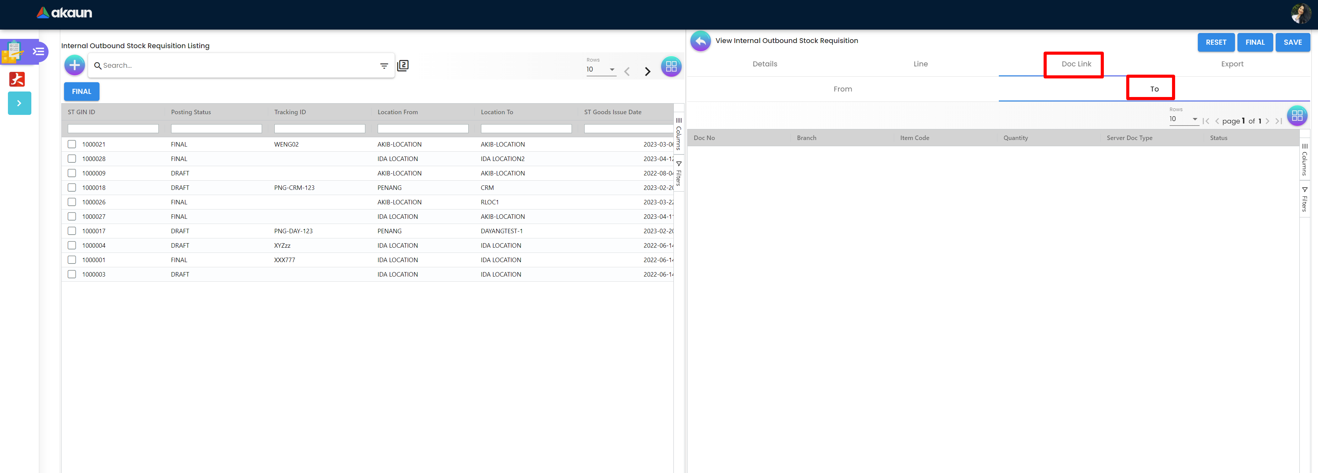Expand the teal sidebar chevron
1318x473 pixels.
point(19,103)
